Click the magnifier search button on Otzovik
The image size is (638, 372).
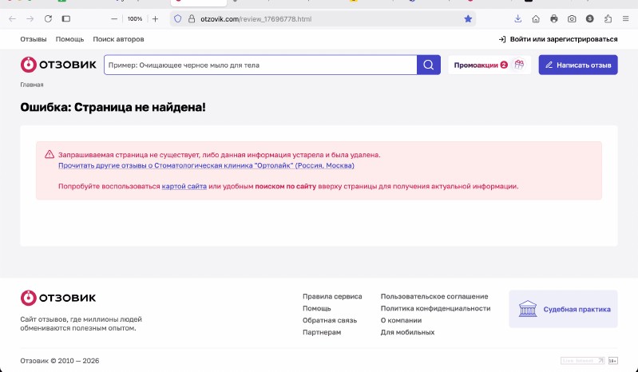(x=429, y=65)
